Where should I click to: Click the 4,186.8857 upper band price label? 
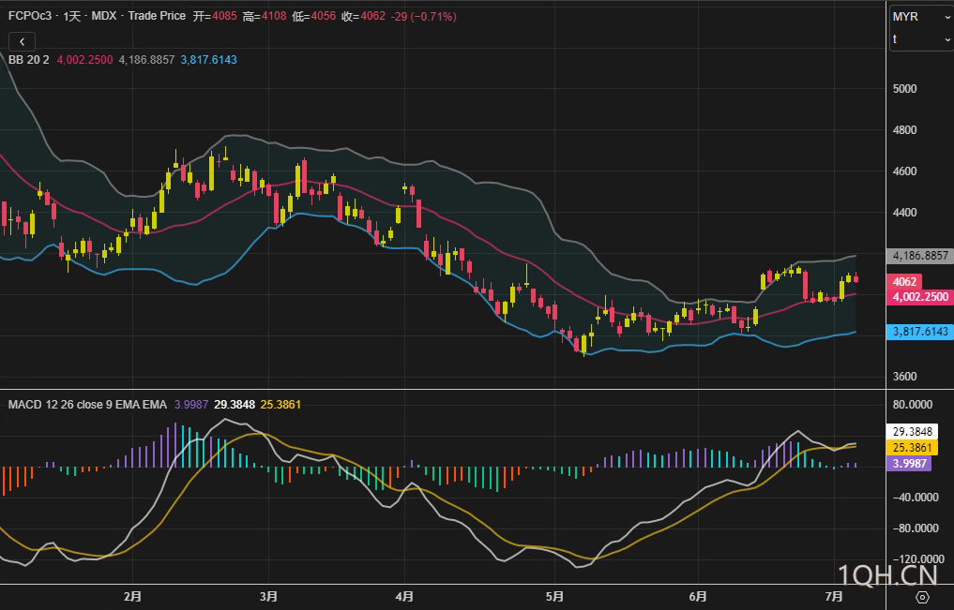point(919,256)
